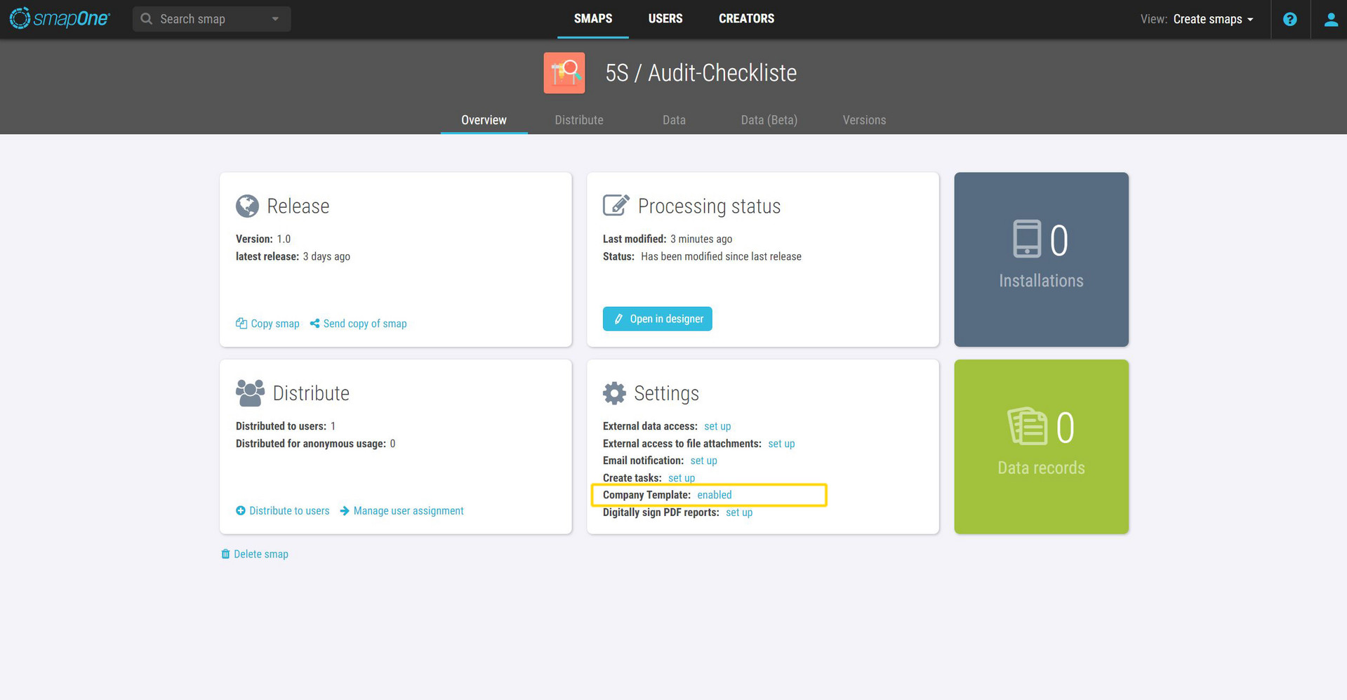This screenshot has height=700, width=1347.
Task: Click the smapOne logo
Action: point(60,18)
